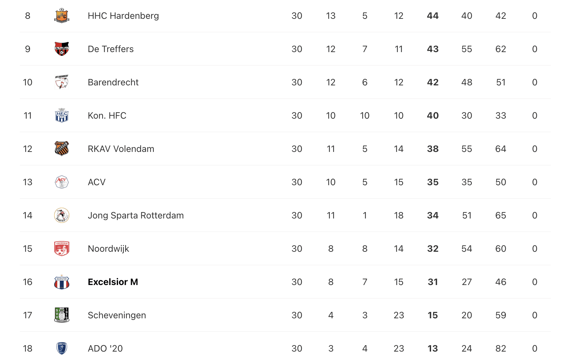Select the Scheveningen team name
Image resolution: width=566 pixels, height=363 pixels.
coord(117,315)
